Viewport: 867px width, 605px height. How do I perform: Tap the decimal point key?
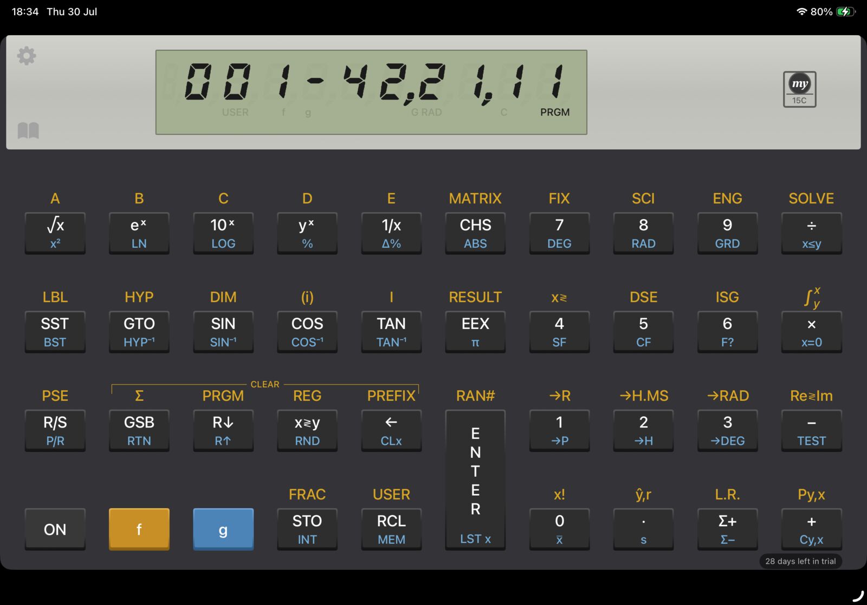[643, 529]
